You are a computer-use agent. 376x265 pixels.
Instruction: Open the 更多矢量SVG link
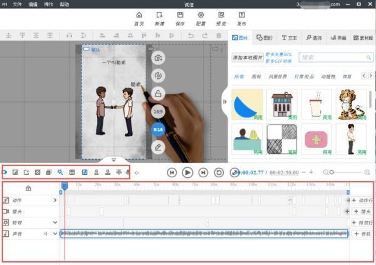[279, 55]
